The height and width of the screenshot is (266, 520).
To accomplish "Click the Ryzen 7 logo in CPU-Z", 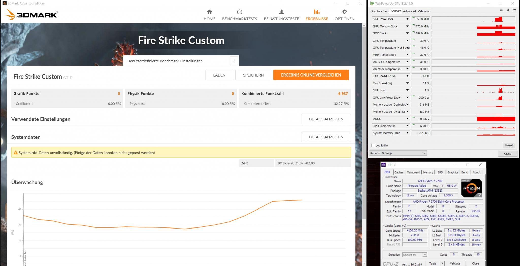I will 471,188.
